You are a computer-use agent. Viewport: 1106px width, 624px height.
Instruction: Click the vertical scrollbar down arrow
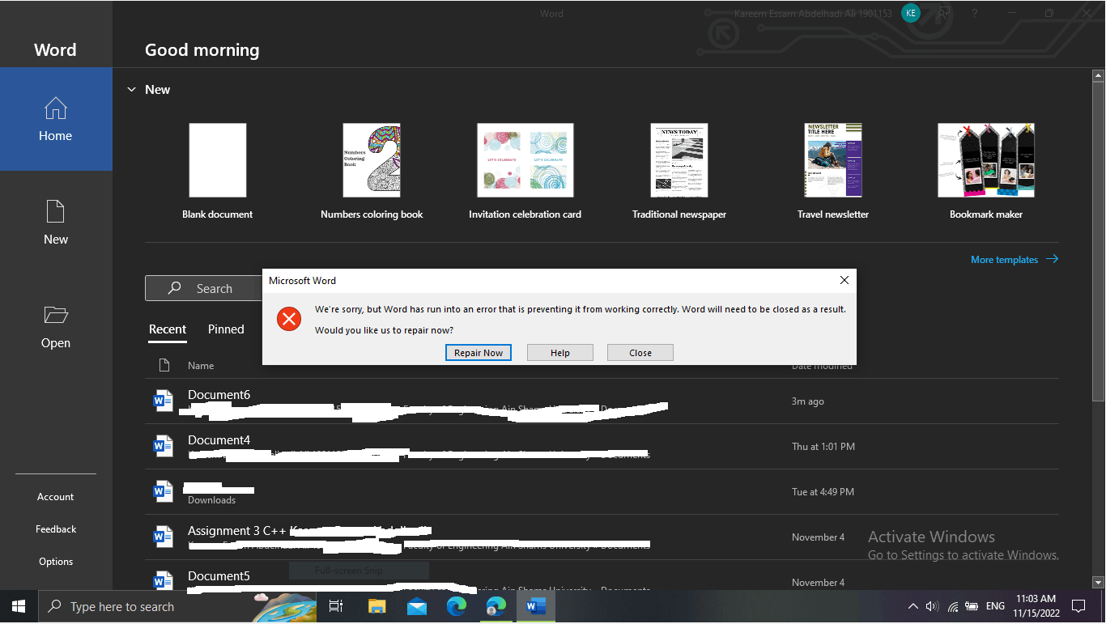click(1098, 582)
